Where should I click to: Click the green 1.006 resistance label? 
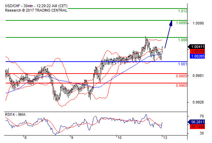(182, 40)
